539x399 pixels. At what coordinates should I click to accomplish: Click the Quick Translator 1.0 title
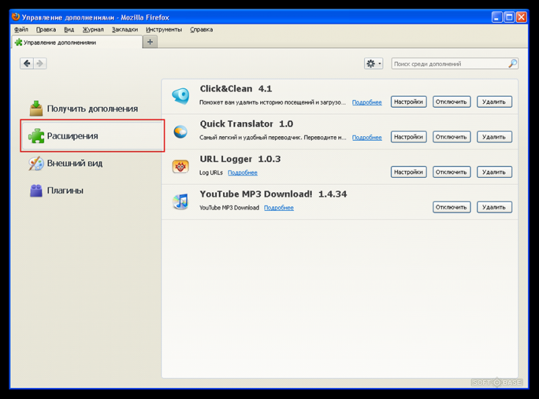(247, 124)
